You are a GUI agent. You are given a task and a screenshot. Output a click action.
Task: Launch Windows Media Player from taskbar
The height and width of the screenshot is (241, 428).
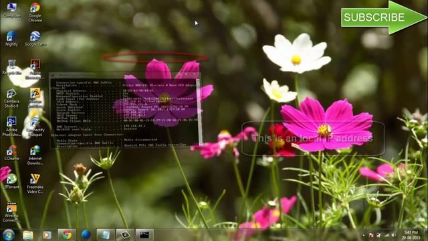pos(47,235)
